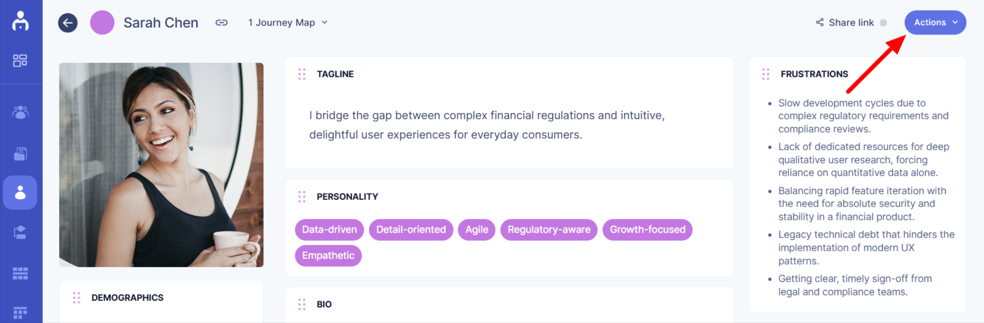Screen dimensions: 984x323
Task: Click the Empathetic personality tag
Action: 328,256
